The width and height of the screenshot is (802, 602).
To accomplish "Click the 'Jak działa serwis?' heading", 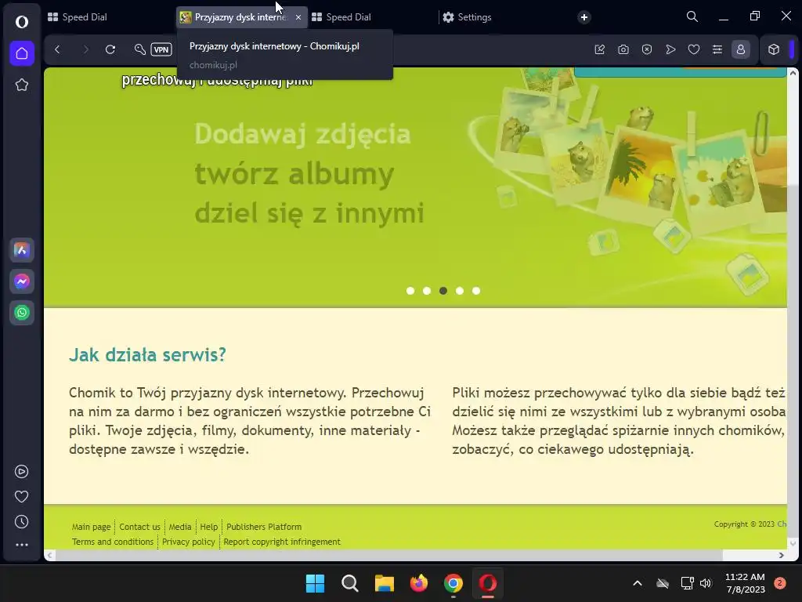I will click(147, 355).
